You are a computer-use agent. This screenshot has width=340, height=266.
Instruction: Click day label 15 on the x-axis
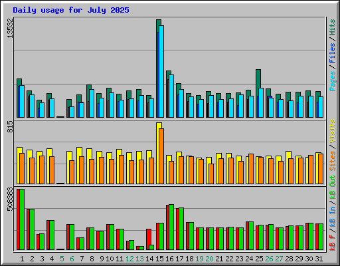click(159, 259)
